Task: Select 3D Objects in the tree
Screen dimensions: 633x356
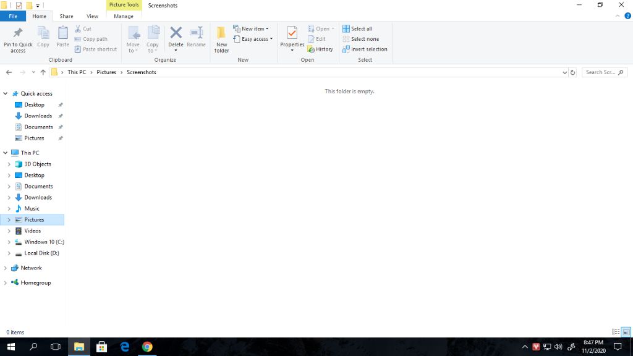Action: point(38,164)
